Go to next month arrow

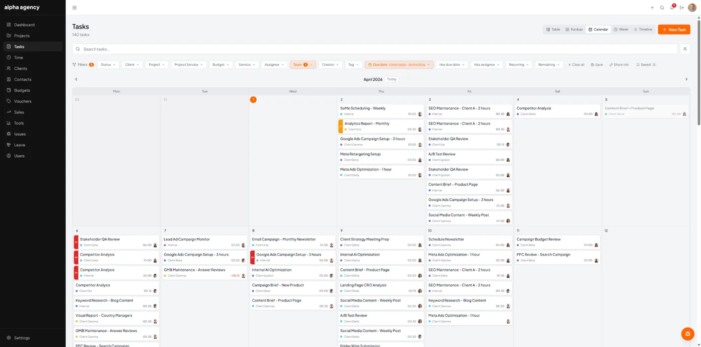tap(686, 79)
